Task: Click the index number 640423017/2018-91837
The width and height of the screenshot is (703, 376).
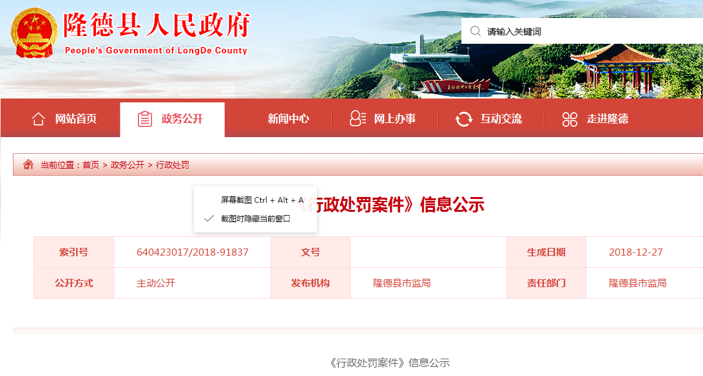Action: (192, 252)
